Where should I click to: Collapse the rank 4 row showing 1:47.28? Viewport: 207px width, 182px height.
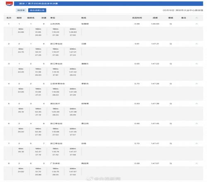[197, 84]
